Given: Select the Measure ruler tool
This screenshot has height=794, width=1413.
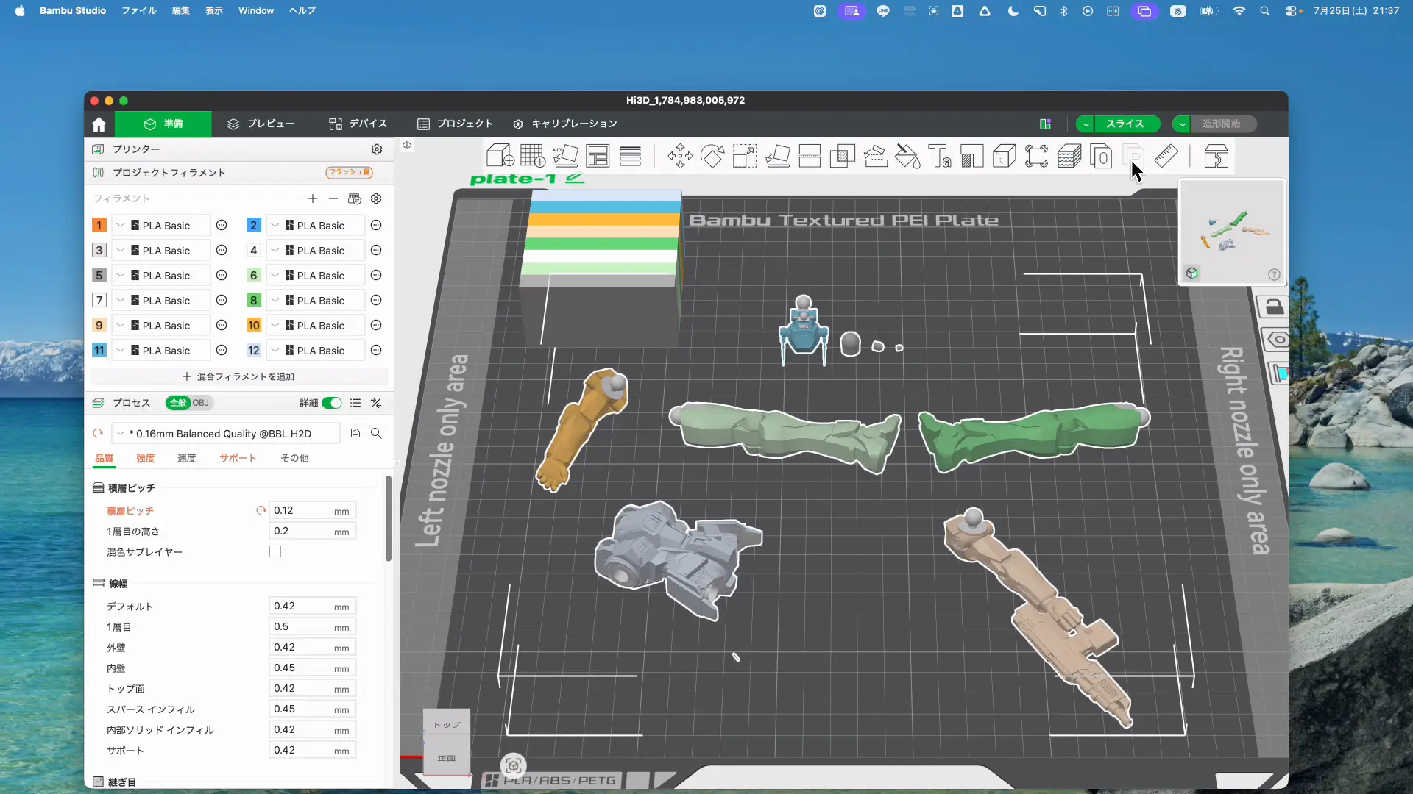Looking at the screenshot, I should pos(1166,156).
